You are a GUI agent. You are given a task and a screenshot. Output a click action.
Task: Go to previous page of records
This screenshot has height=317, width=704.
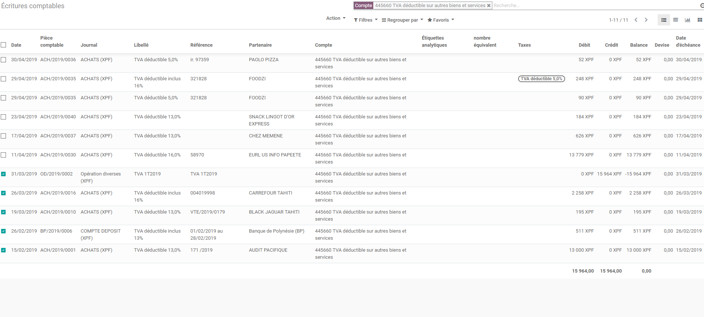(x=636, y=20)
